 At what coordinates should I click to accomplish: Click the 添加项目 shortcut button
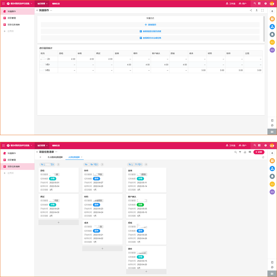coord(150,25)
